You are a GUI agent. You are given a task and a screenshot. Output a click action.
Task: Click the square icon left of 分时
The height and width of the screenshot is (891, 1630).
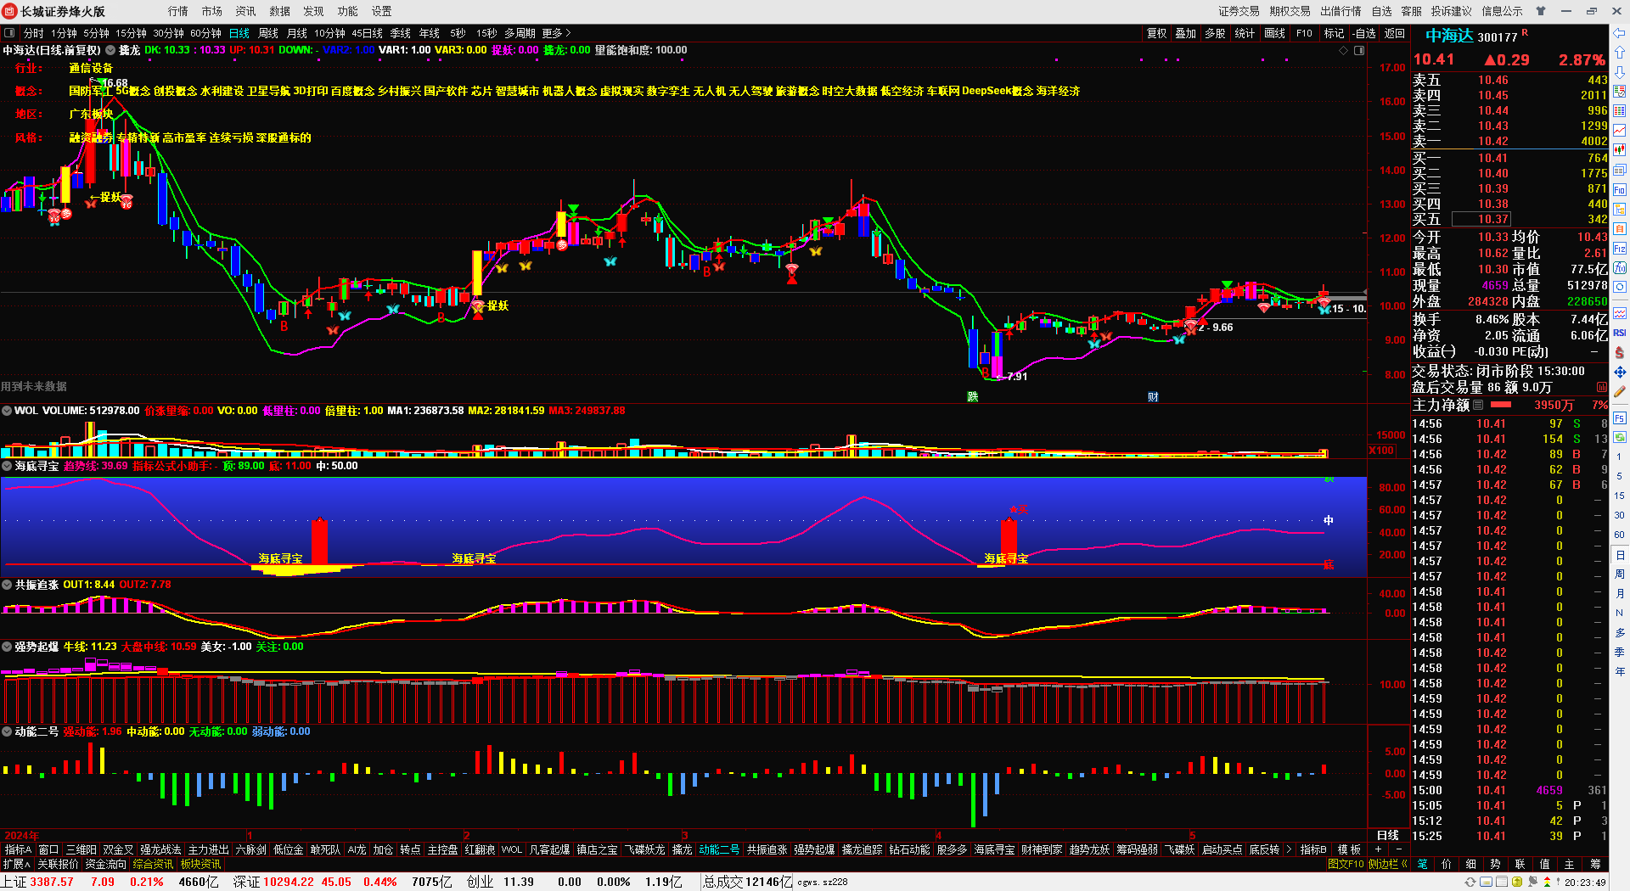tap(9, 33)
